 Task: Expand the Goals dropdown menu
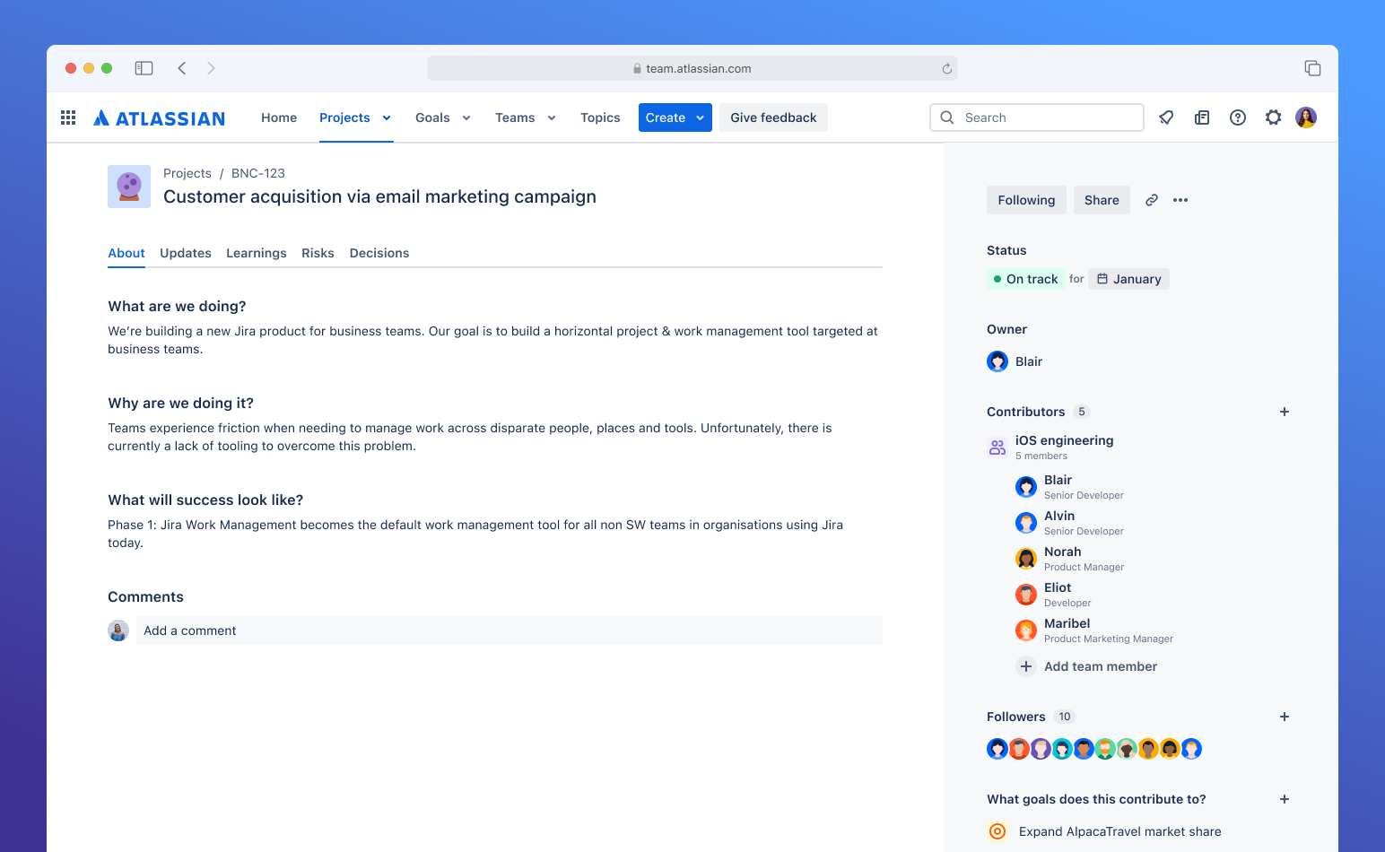466,117
